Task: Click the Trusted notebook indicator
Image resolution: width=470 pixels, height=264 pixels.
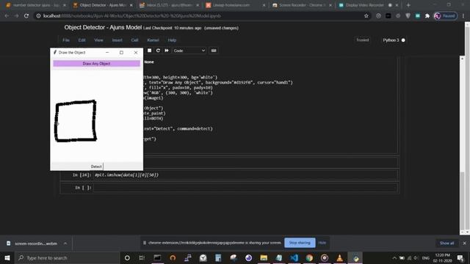Action: coord(362,40)
